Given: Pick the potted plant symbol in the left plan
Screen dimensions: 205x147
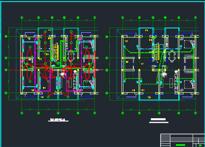Looking at the screenshot, I should coord(62,74).
